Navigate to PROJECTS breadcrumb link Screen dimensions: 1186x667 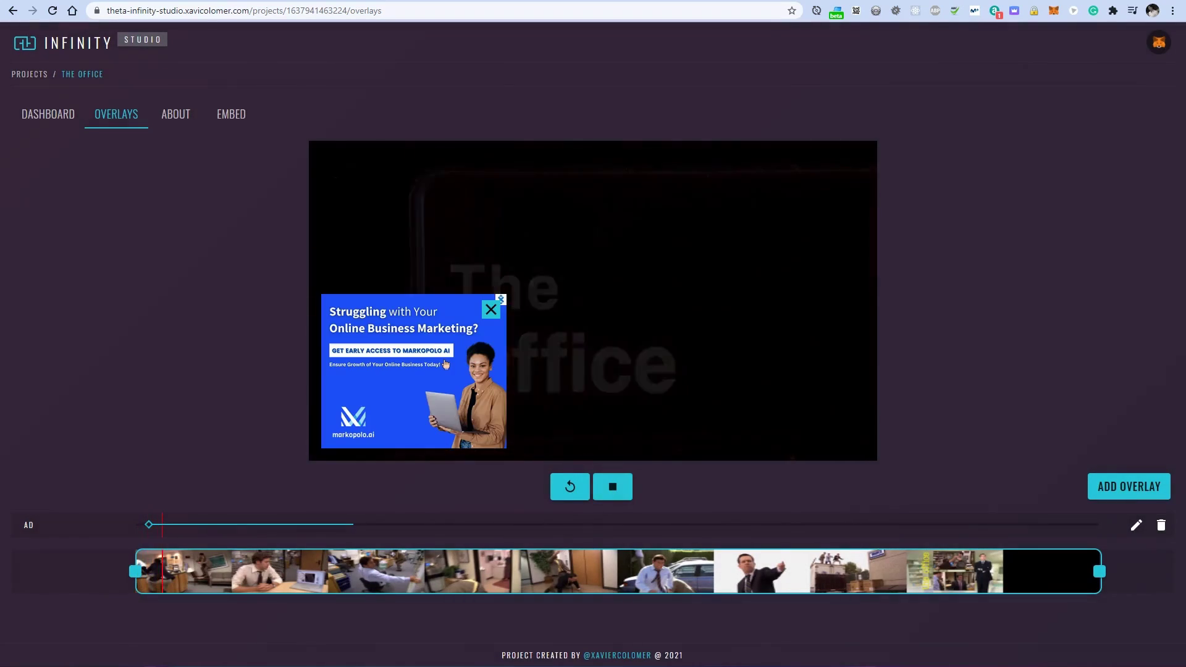click(x=30, y=74)
